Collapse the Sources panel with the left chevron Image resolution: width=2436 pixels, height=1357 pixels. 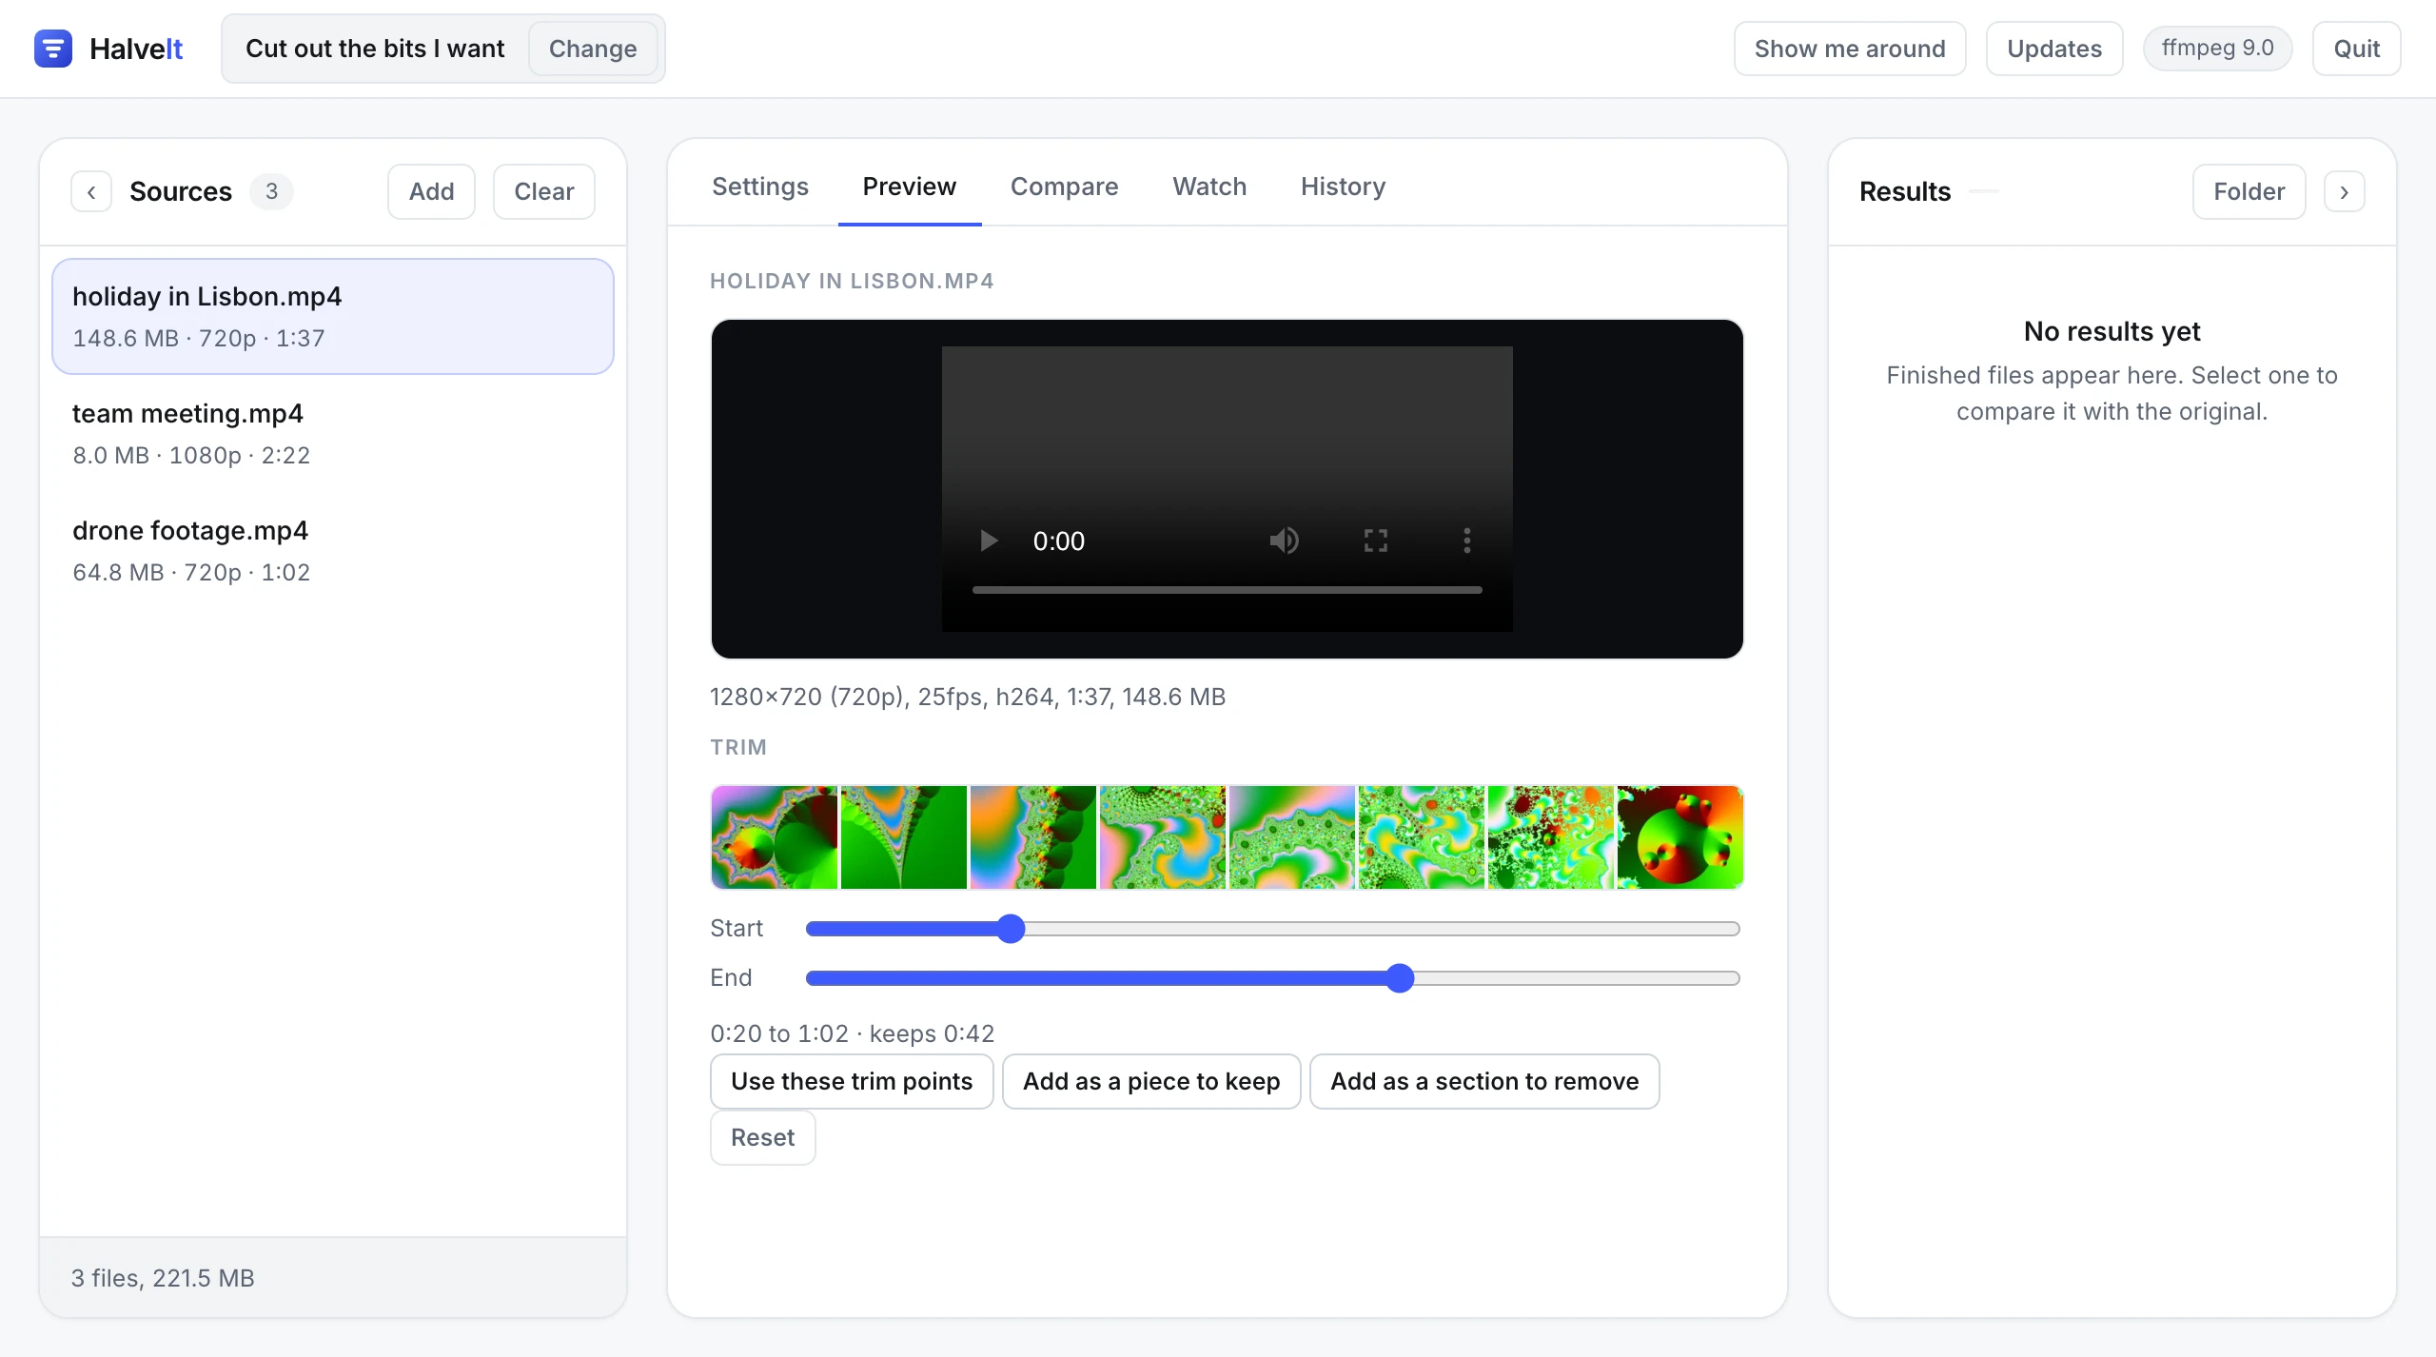point(91,191)
